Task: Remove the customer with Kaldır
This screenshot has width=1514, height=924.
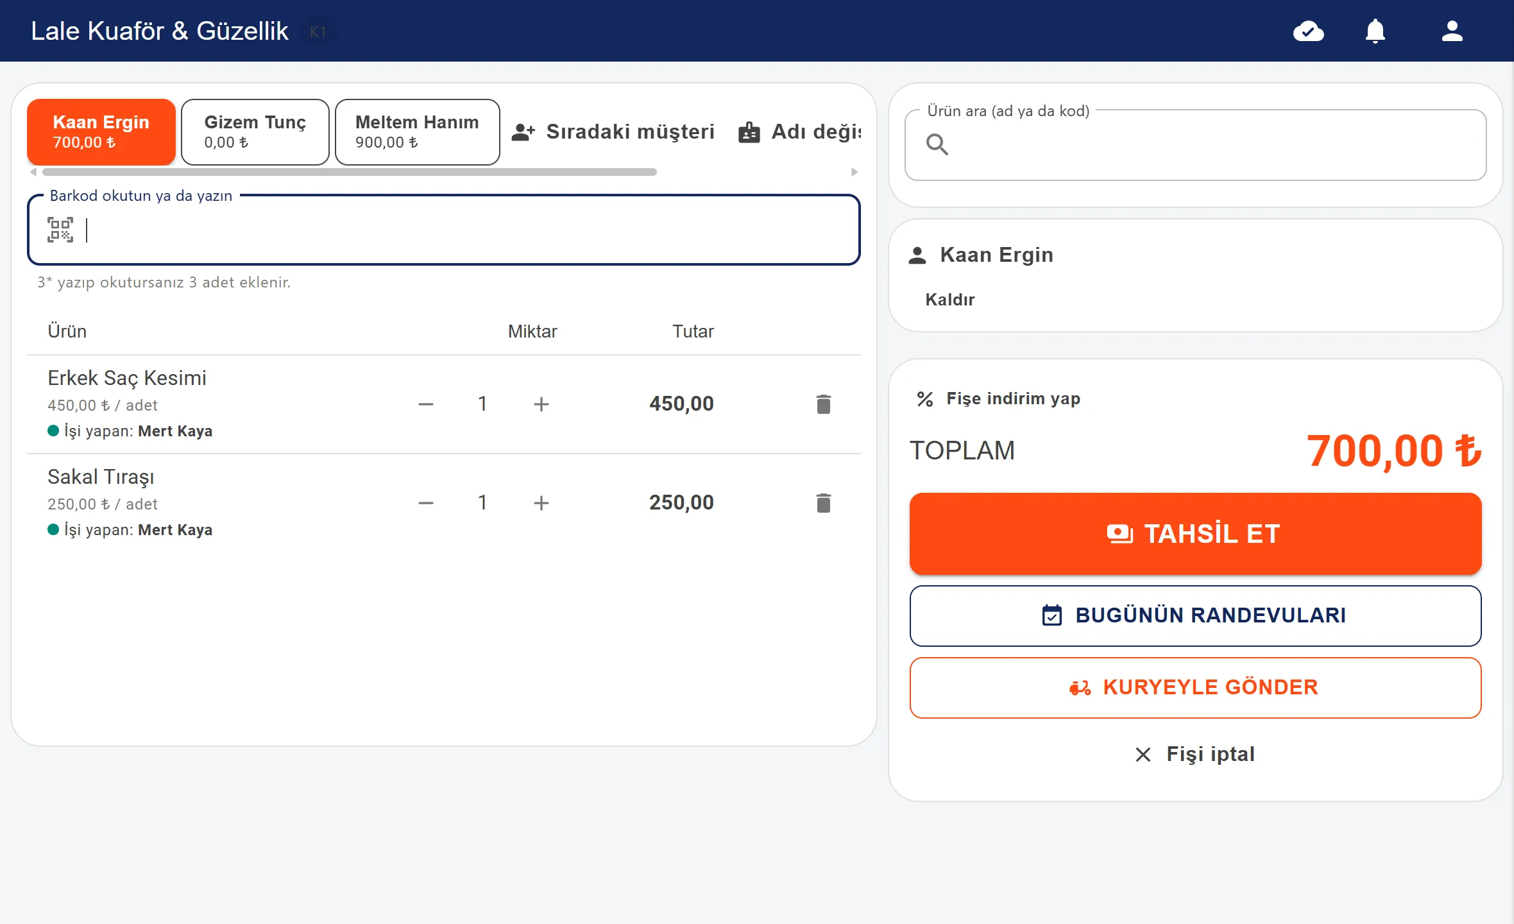Action: point(950,300)
